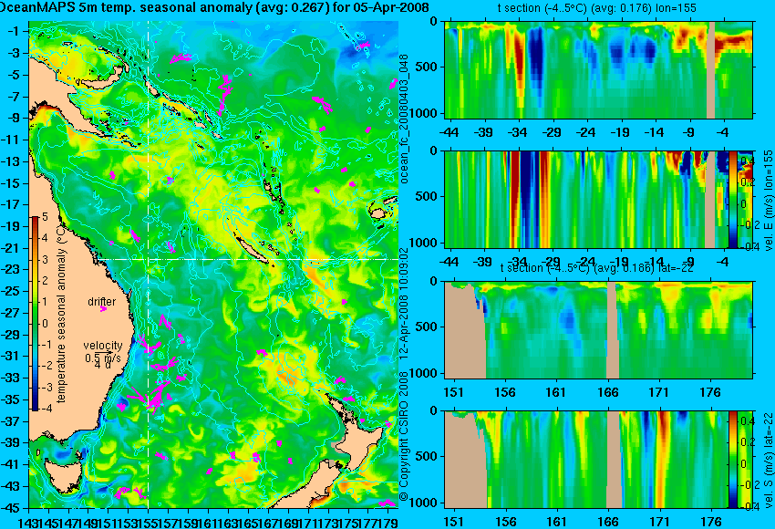Click the OceanMAPS 5m temp. seasonal anomaly title
This screenshot has height=529, width=775.
click(x=214, y=7)
